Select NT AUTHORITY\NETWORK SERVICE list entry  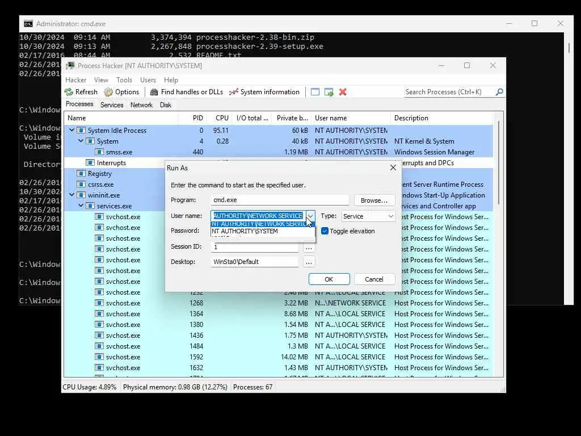click(262, 224)
